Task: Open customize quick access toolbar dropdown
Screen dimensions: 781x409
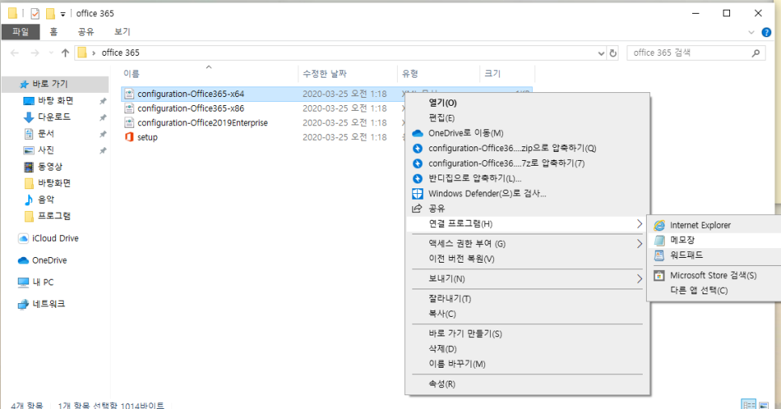Action: 63,14
